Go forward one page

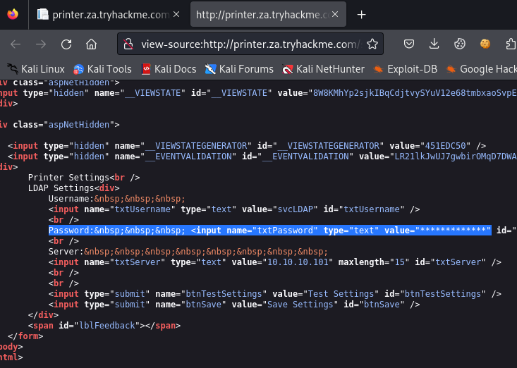[41, 44]
